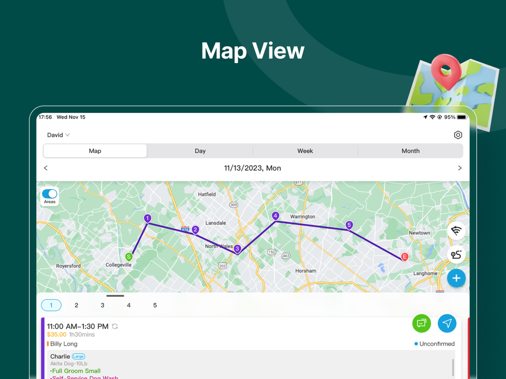Select appointment page 5

155,305
